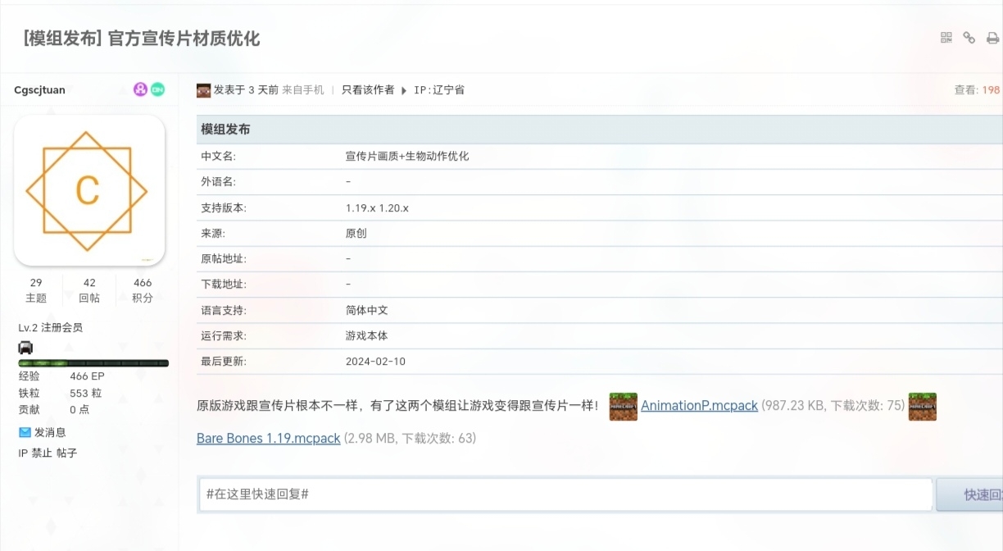This screenshot has width=1003, height=551.
Task: Click the 发消息 send message link
Action: pos(50,432)
